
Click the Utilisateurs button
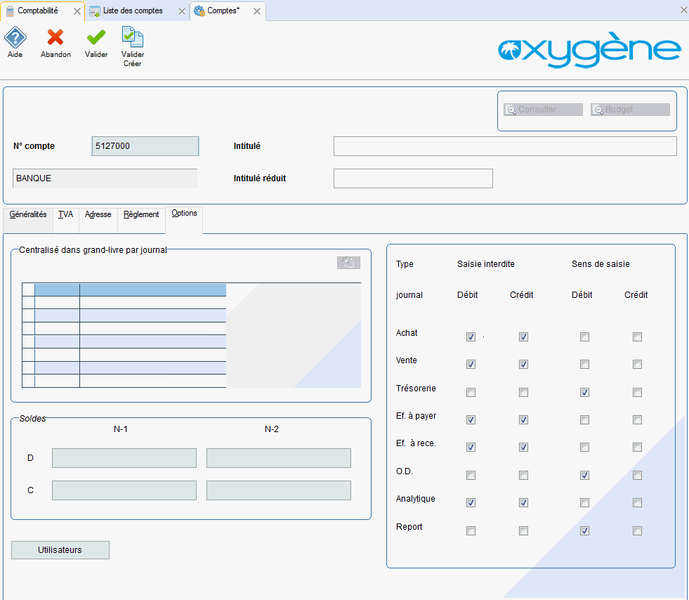point(60,550)
